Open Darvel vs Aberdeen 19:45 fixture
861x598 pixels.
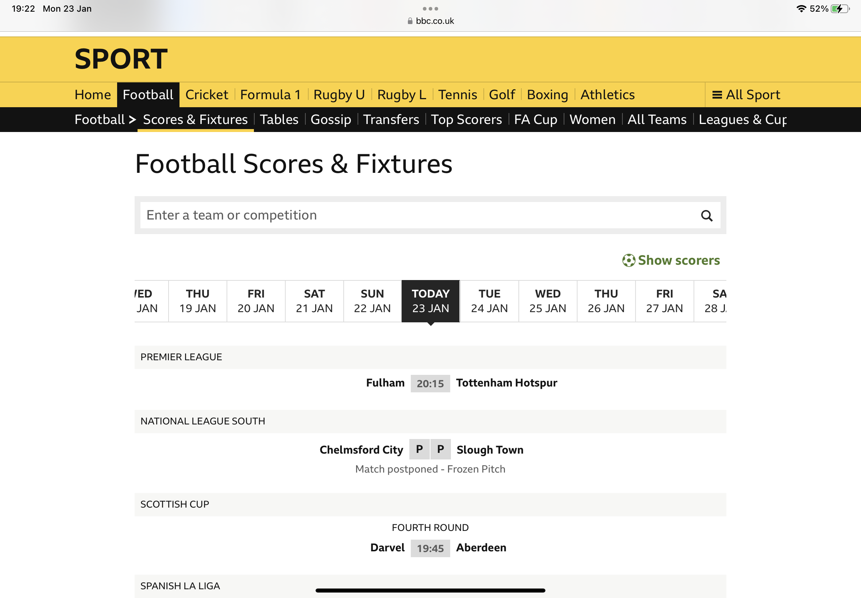point(430,548)
